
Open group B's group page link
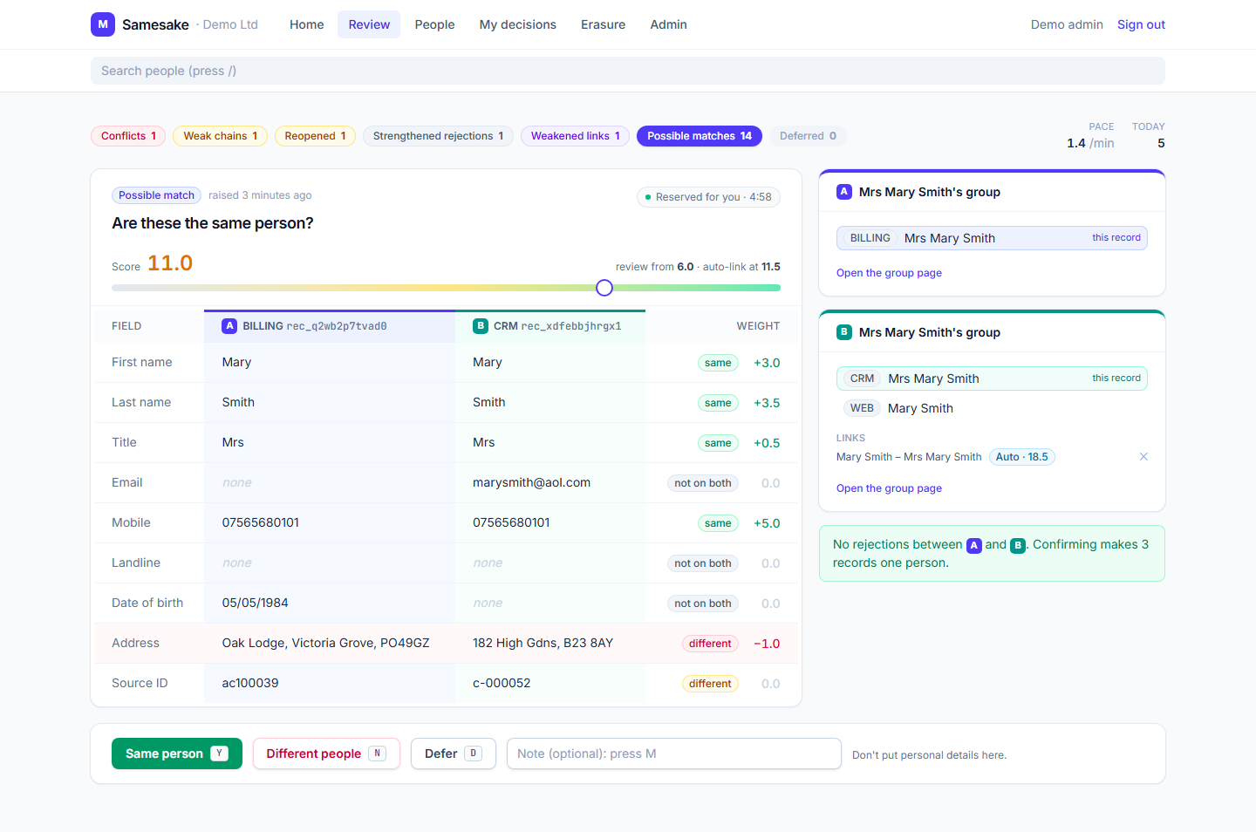point(889,488)
